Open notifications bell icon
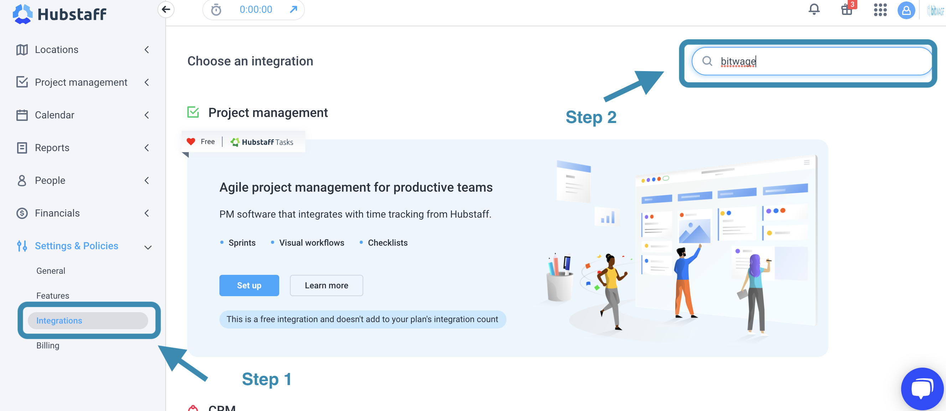 pyautogui.click(x=814, y=9)
